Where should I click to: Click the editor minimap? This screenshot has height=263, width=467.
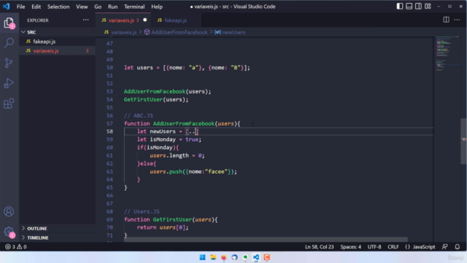[x=447, y=53]
